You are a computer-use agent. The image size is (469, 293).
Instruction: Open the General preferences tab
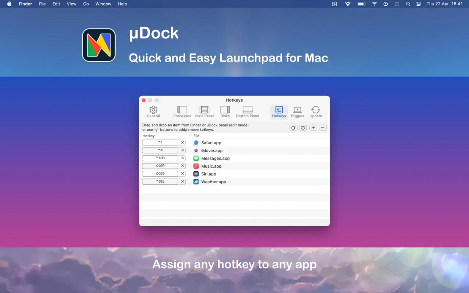[153, 112]
